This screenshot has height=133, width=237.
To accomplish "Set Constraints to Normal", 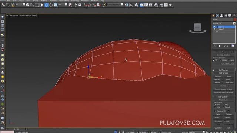I will (224, 107).
